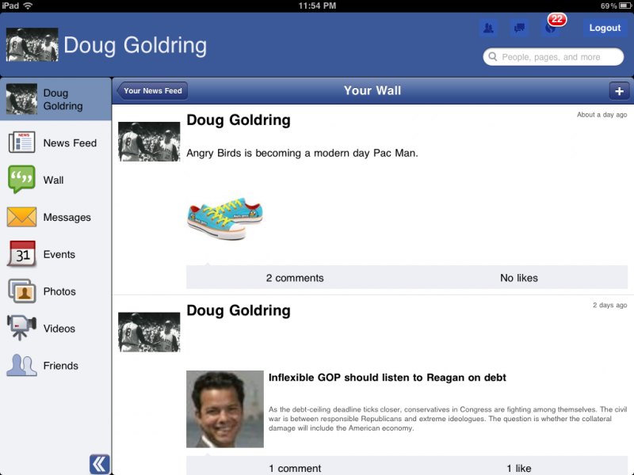Open the header profile picture
Viewport: 634px width, 475px height.
coord(32,44)
